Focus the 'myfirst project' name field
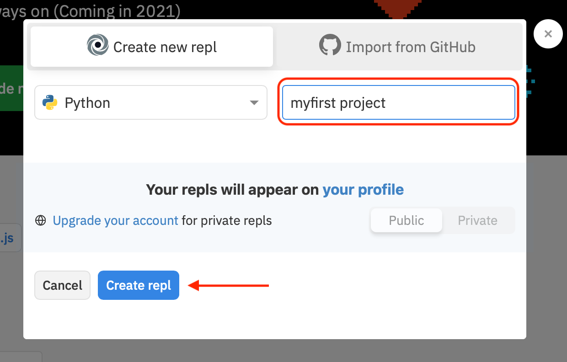 398,103
